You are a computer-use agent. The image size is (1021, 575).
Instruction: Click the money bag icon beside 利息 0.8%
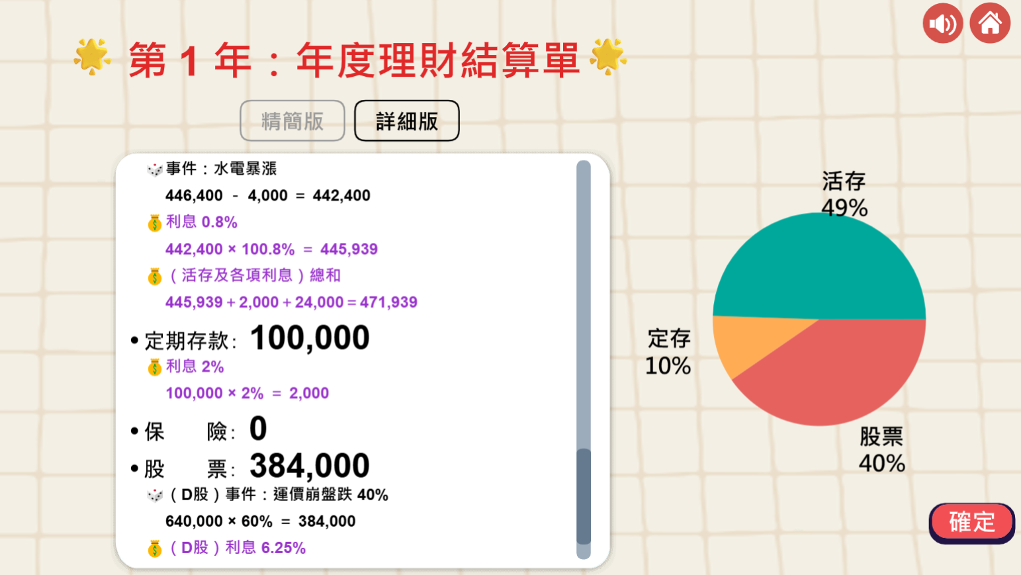tap(154, 223)
